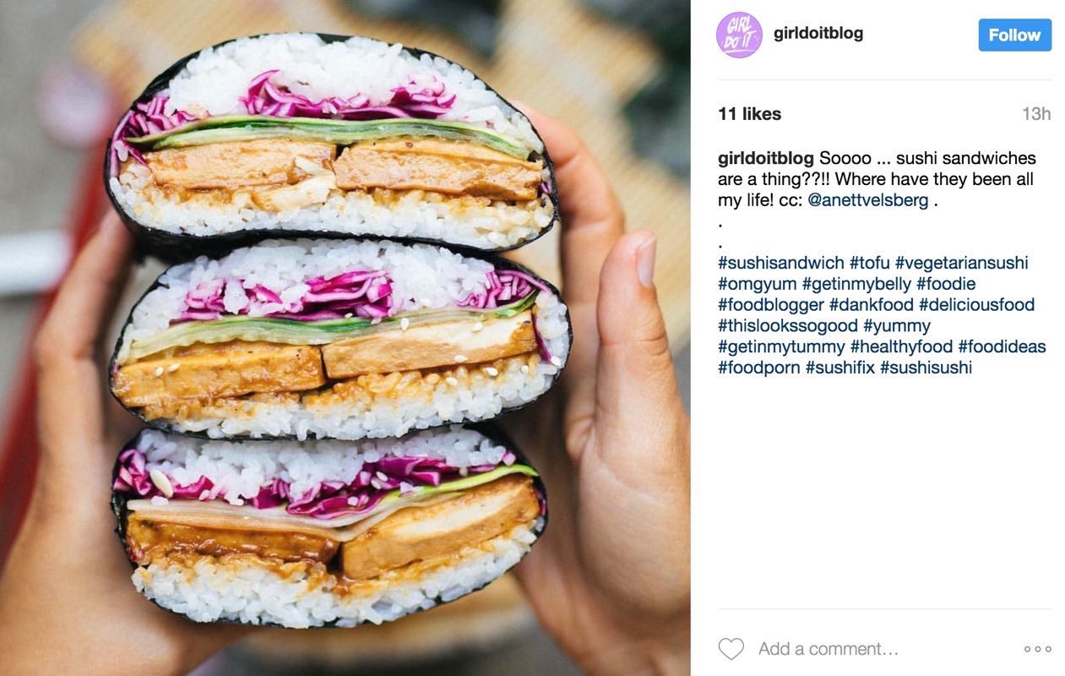Viewport: 1065px width, 676px height.
Task: Open the @anettvelsberg mention
Action: coord(868,200)
